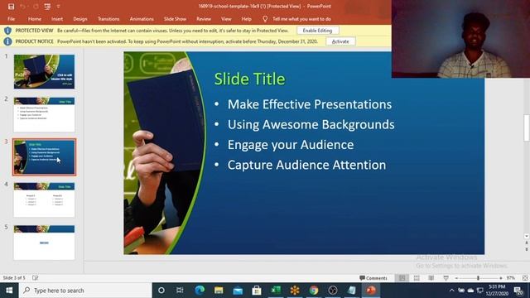Click the Protected View shield icon
The image size is (530, 298).
pos(7,31)
